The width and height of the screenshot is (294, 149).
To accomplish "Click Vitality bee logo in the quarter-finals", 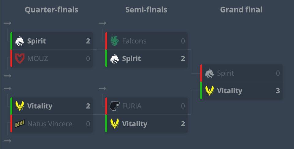I will [x=20, y=106].
